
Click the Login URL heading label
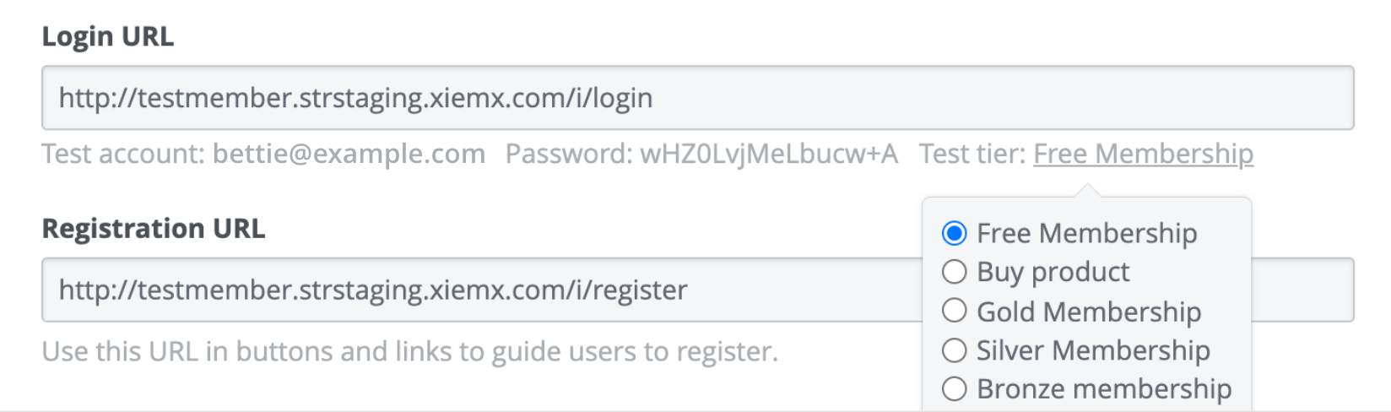(x=108, y=36)
